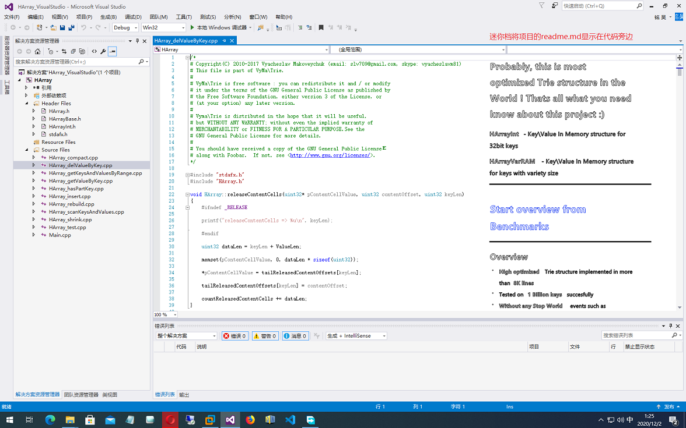Click the notifications flag icon in title bar
Viewport: 686px width, 428px height.
coord(541,6)
